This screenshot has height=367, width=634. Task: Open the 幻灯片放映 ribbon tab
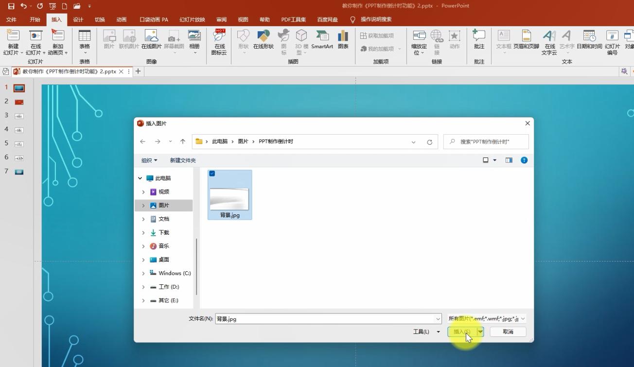coord(192,20)
